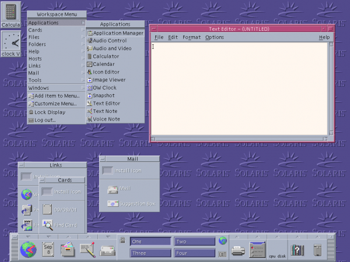Click inside the Text Editor text area
This screenshot has width=350, height=262.
239,87
